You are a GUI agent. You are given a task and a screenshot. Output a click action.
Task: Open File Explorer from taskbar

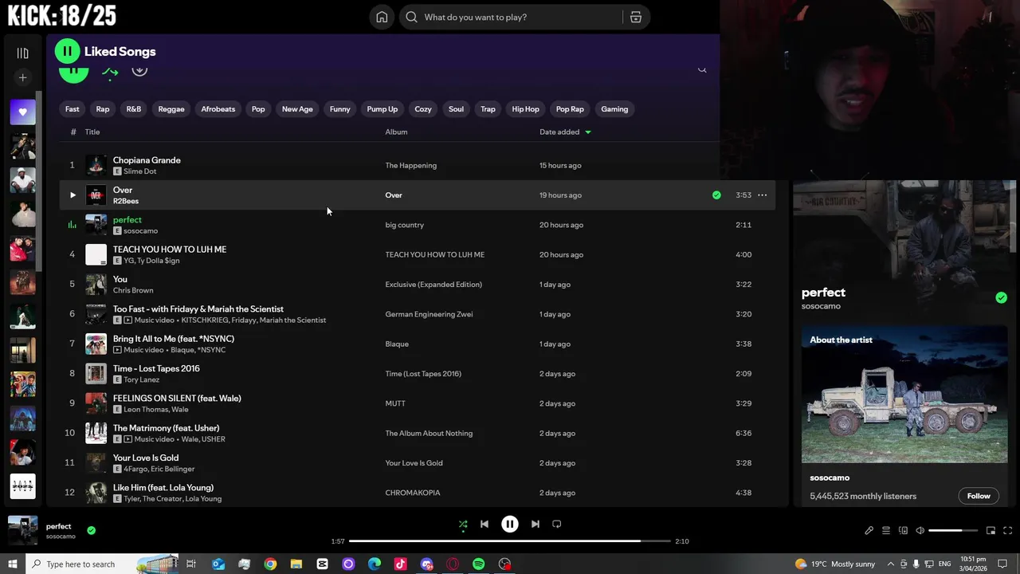point(296,564)
